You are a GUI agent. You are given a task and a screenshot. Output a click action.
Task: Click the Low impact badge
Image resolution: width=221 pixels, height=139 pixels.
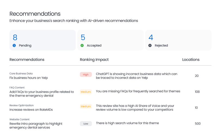(86, 124)
